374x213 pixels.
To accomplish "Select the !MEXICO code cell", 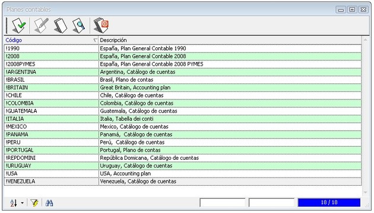I will point(51,127).
